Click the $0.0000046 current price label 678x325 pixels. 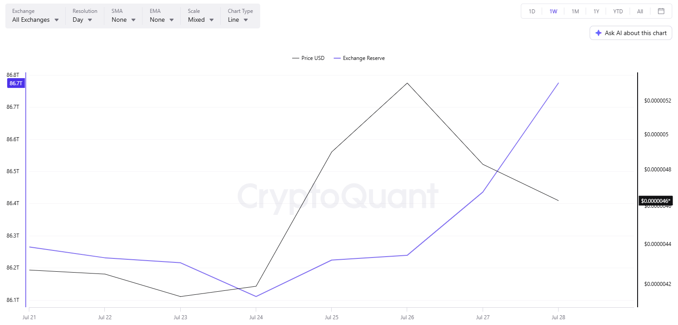[x=655, y=201]
